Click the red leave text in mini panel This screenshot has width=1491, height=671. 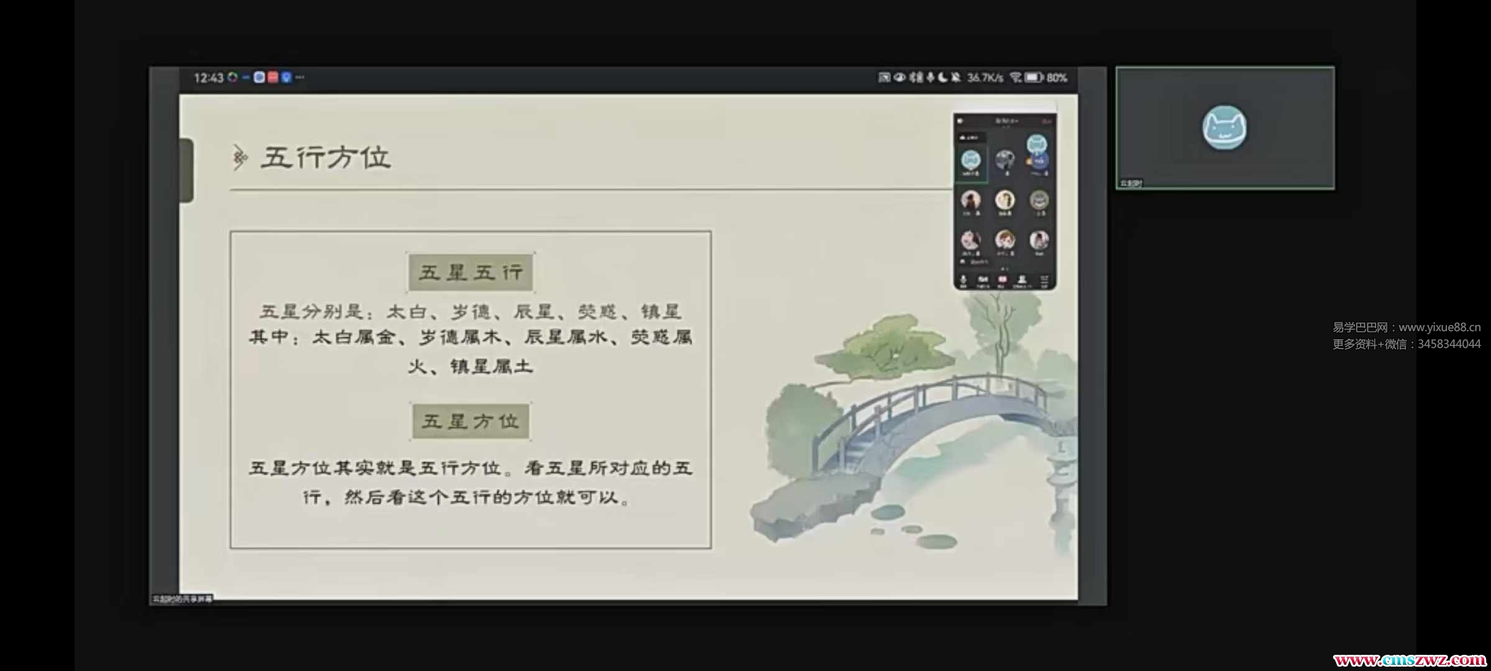coord(1047,121)
